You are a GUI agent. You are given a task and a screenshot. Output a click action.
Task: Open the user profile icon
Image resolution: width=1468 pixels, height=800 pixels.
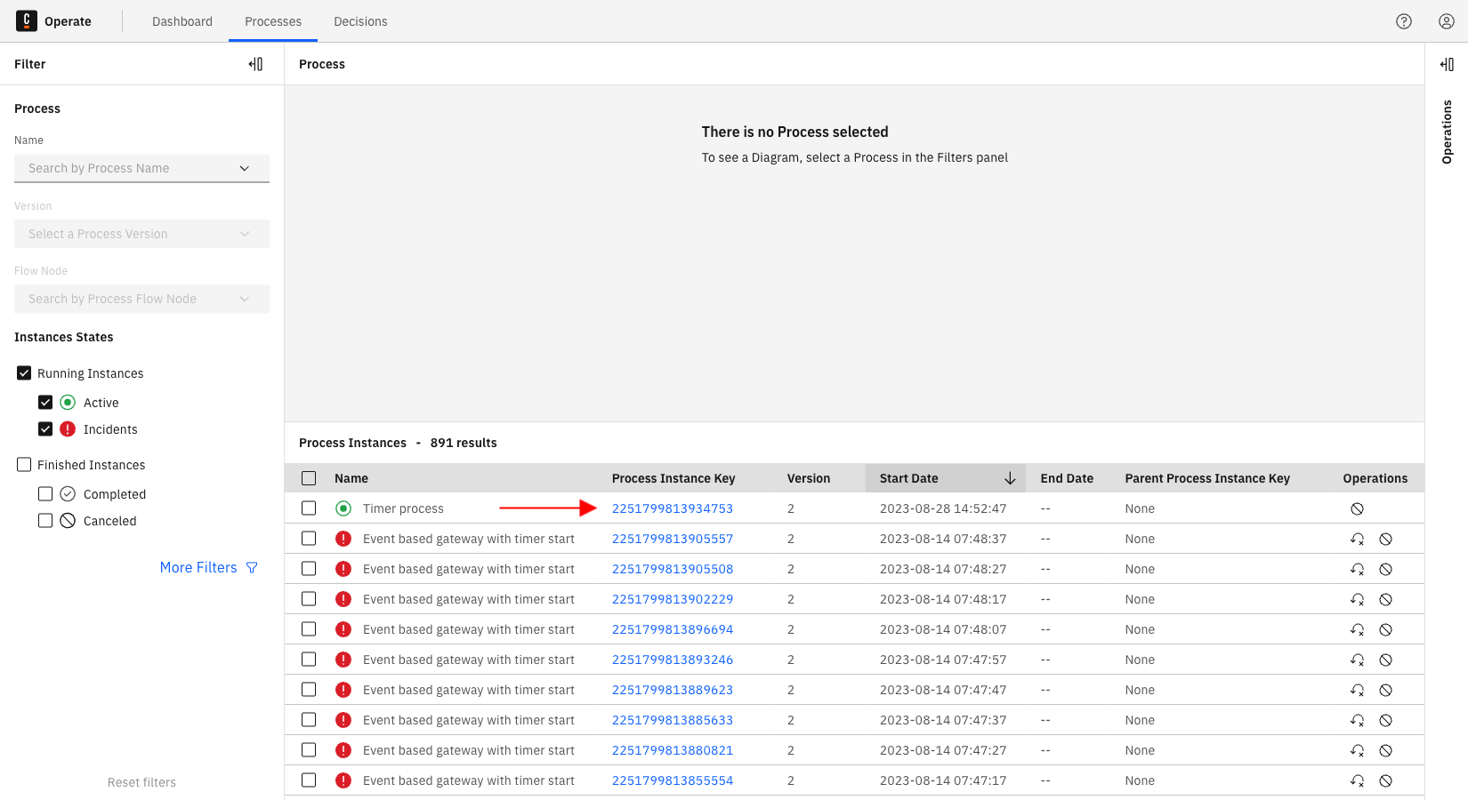pyautogui.click(x=1447, y=21)
